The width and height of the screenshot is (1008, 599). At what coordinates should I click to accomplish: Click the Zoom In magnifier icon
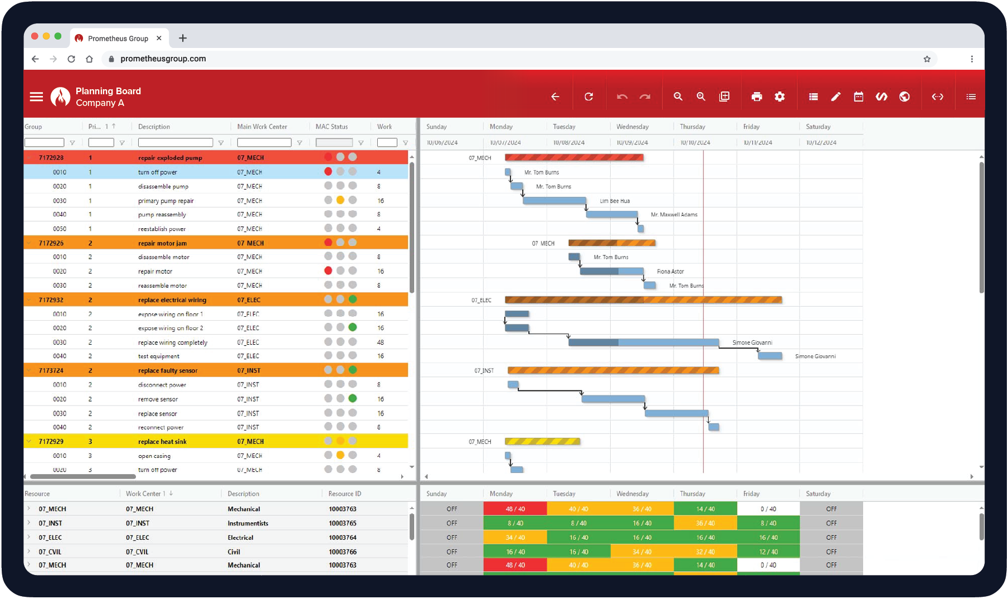(x=701, y=96)
